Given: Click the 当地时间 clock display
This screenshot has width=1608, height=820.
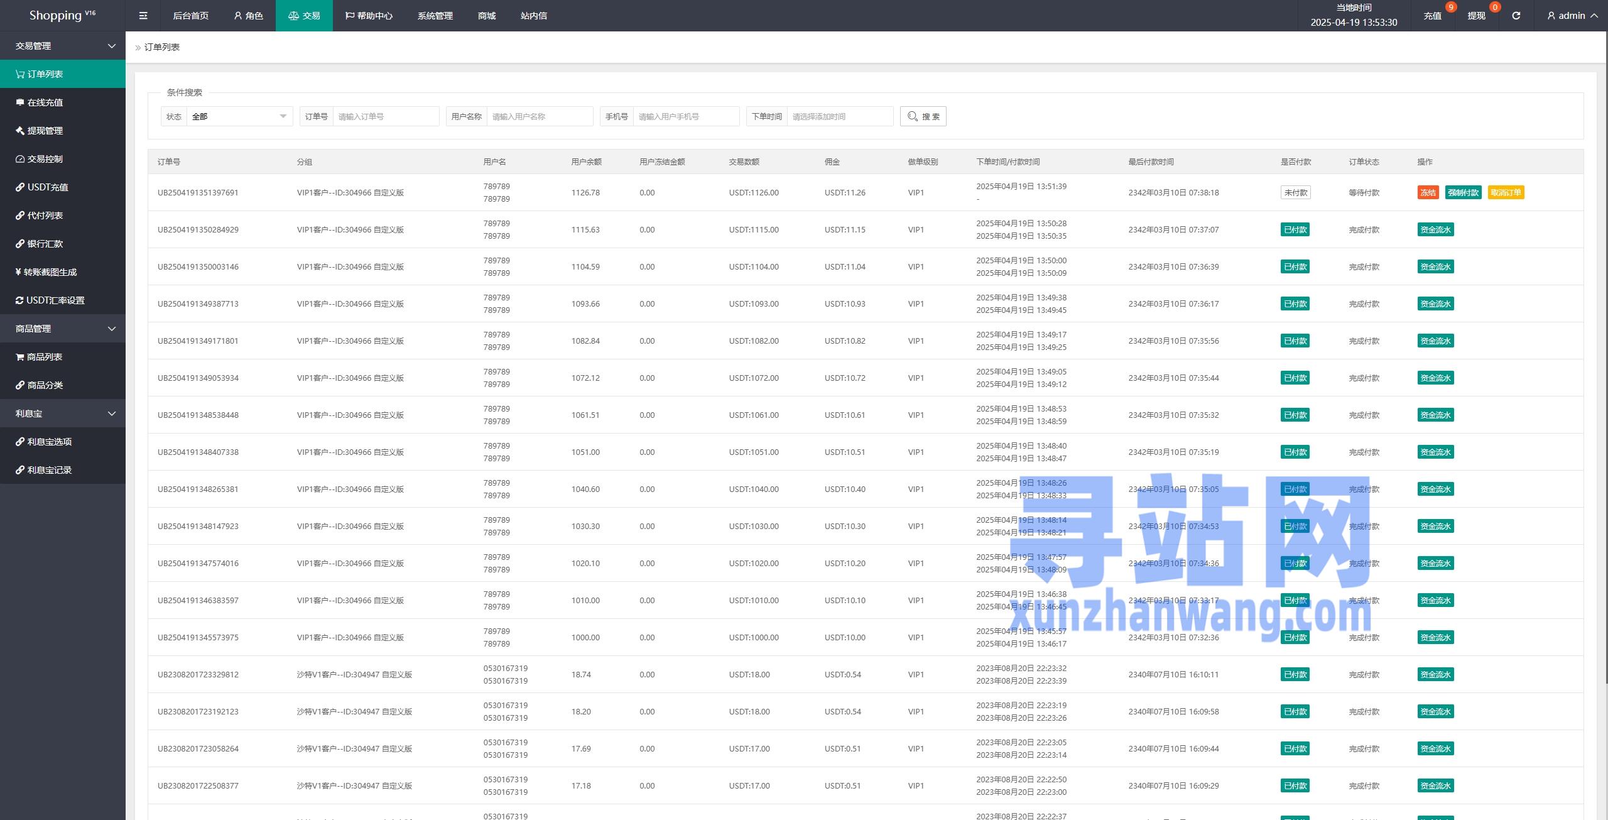Looking at the screenshot, I should click(1354, 16).
